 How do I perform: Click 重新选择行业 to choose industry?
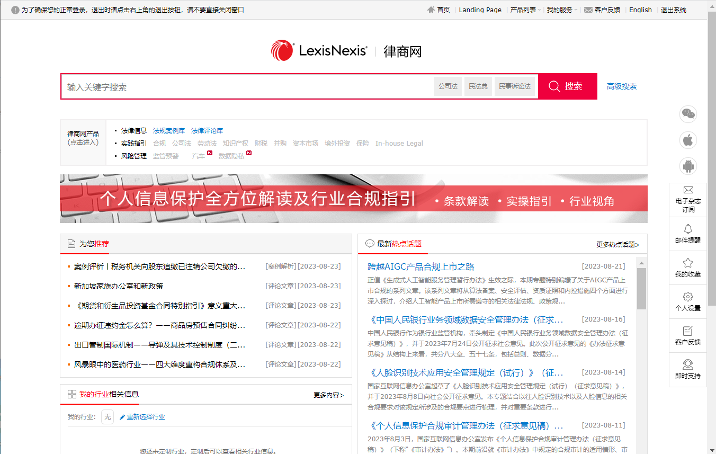pos(142,417)
